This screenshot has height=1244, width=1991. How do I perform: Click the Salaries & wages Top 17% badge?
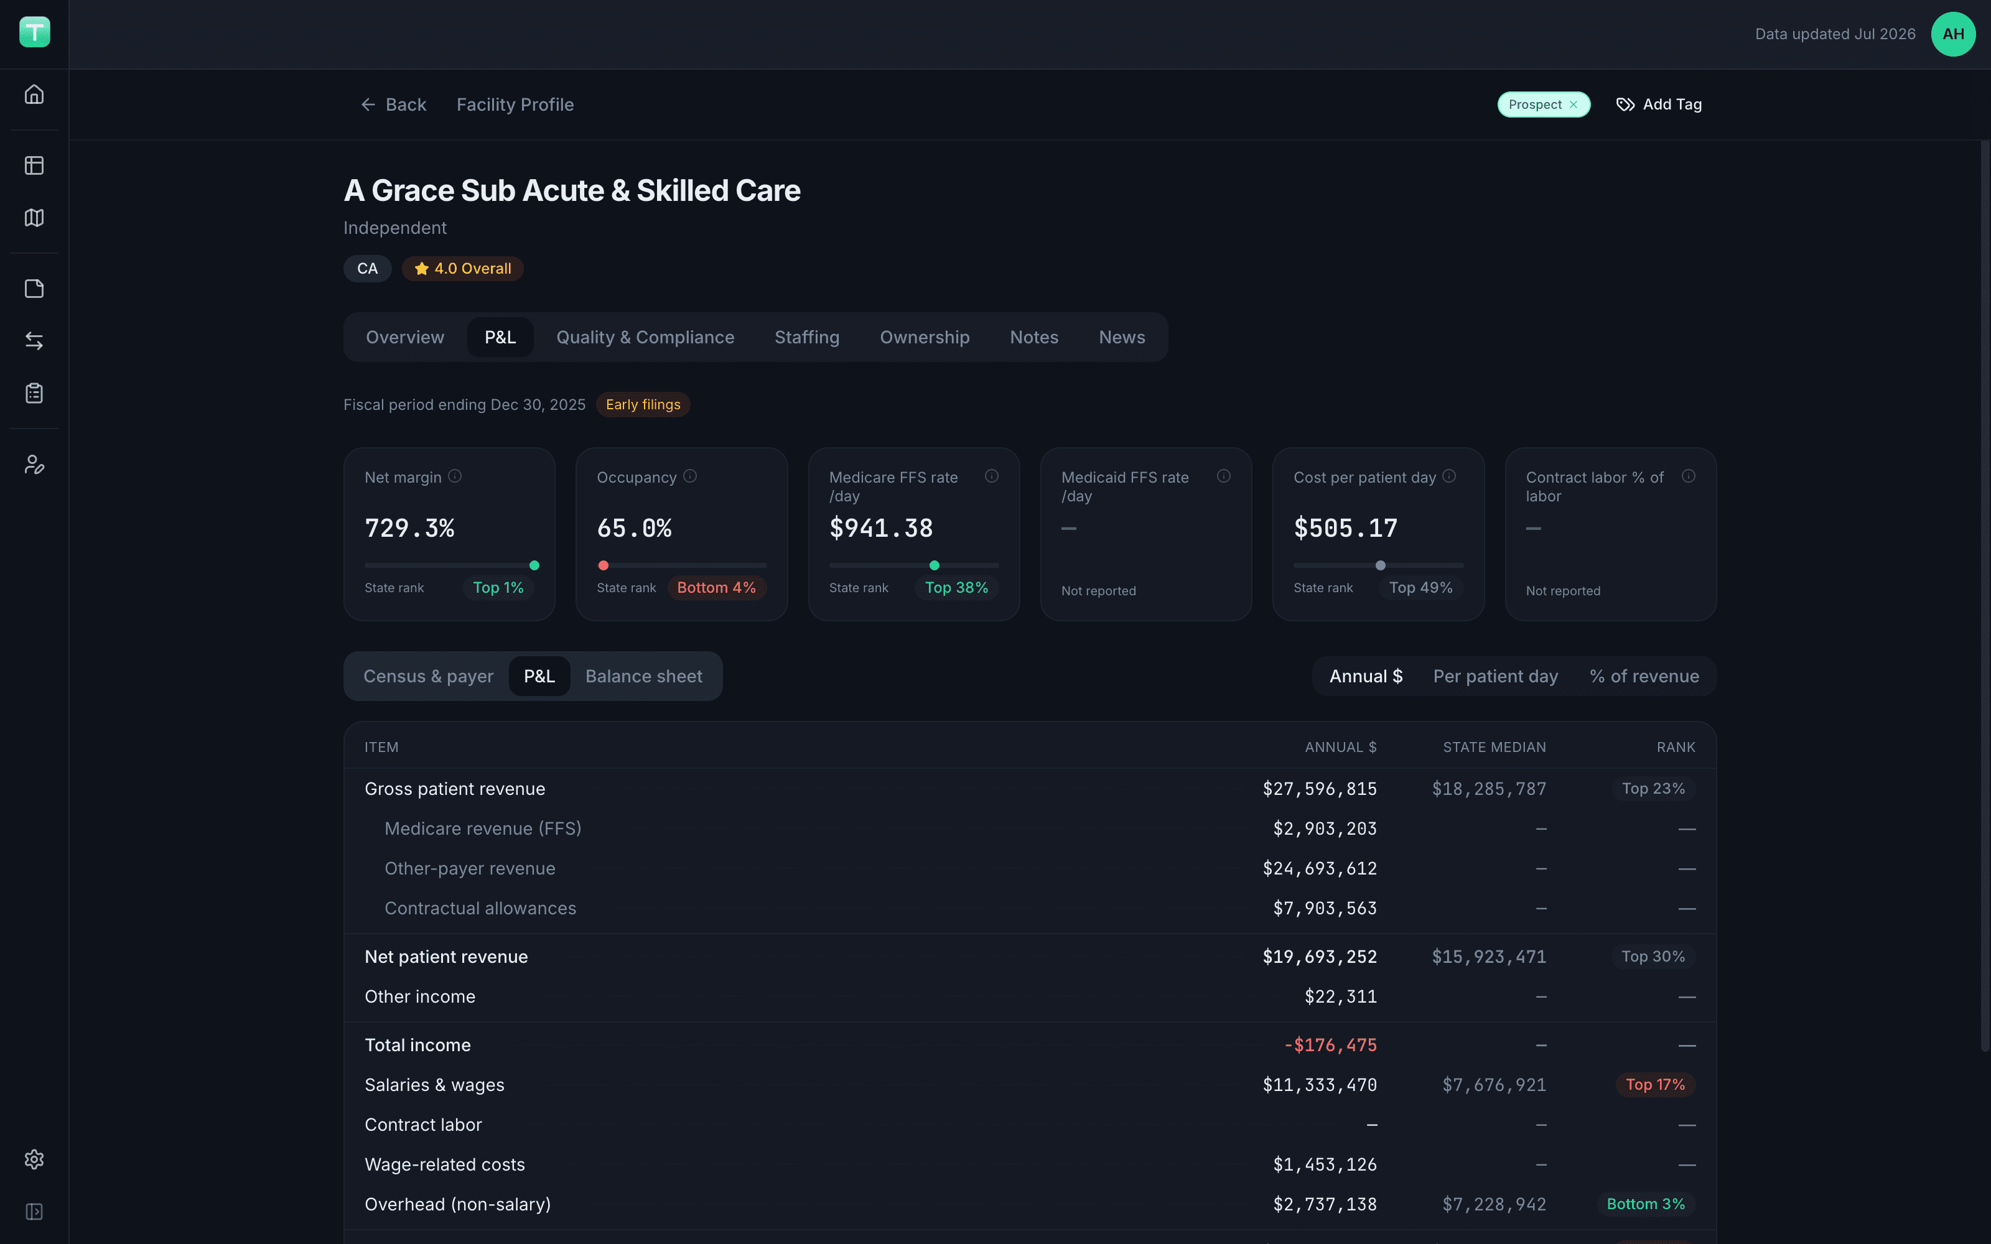[x=1655, y=1084]
